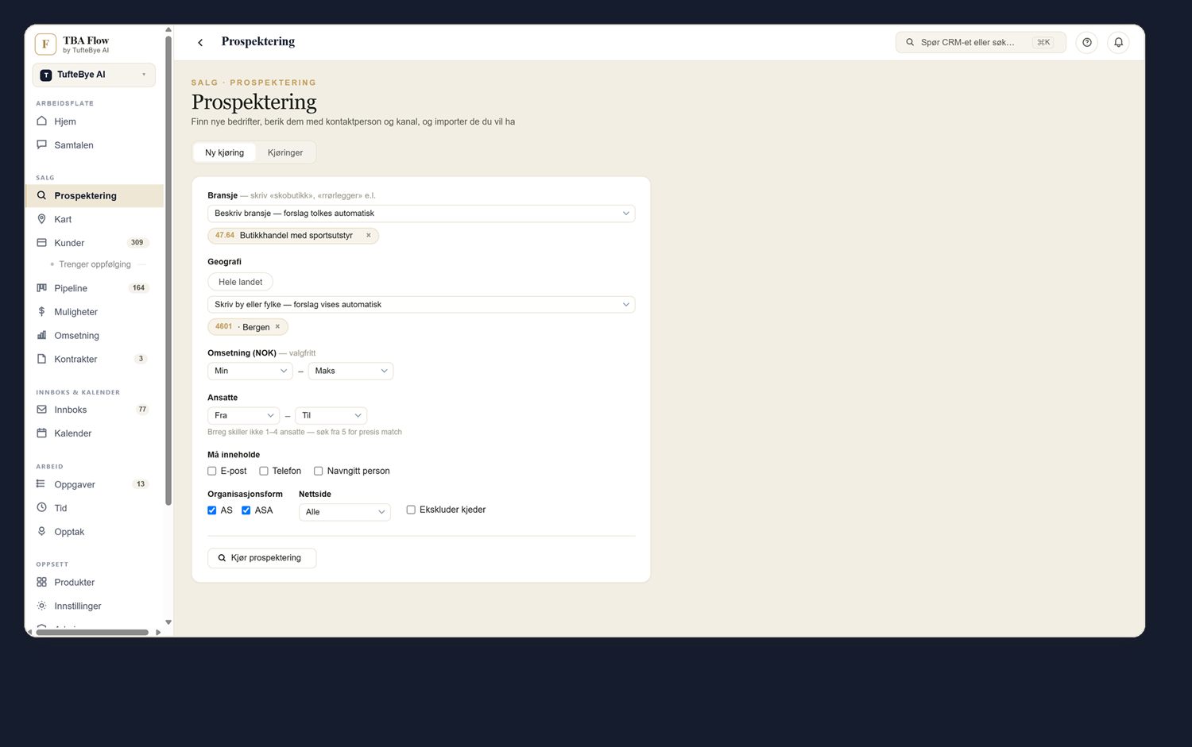1192x747 pixels.
Task: Remove the Bergen geography tag
Action: pyautogui.click(x=277, y=327)
